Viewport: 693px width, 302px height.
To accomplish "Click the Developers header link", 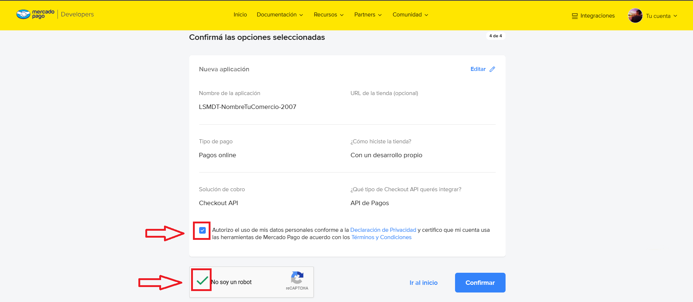I will (77, 14).
